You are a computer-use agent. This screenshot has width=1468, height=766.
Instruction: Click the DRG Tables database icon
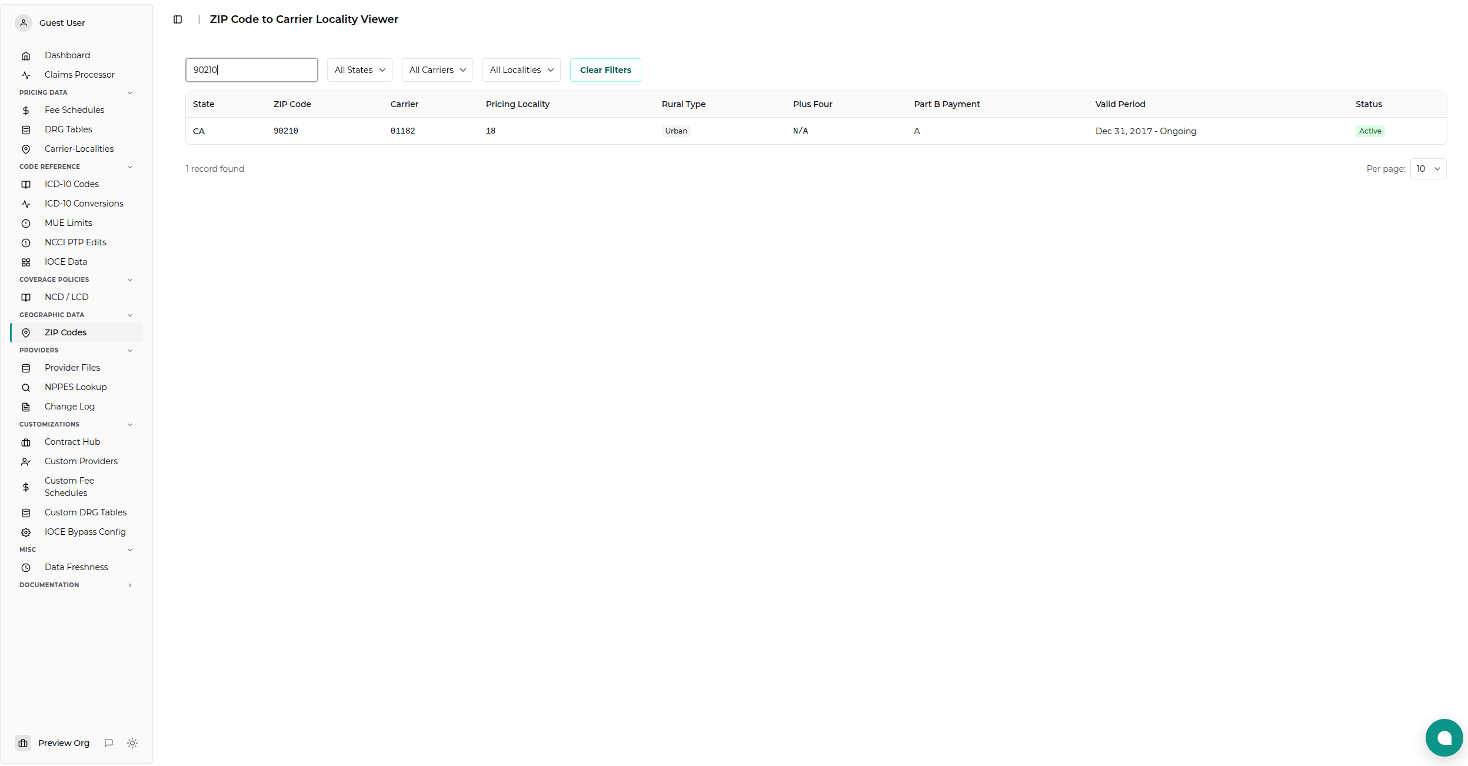[x=26, y=130]
